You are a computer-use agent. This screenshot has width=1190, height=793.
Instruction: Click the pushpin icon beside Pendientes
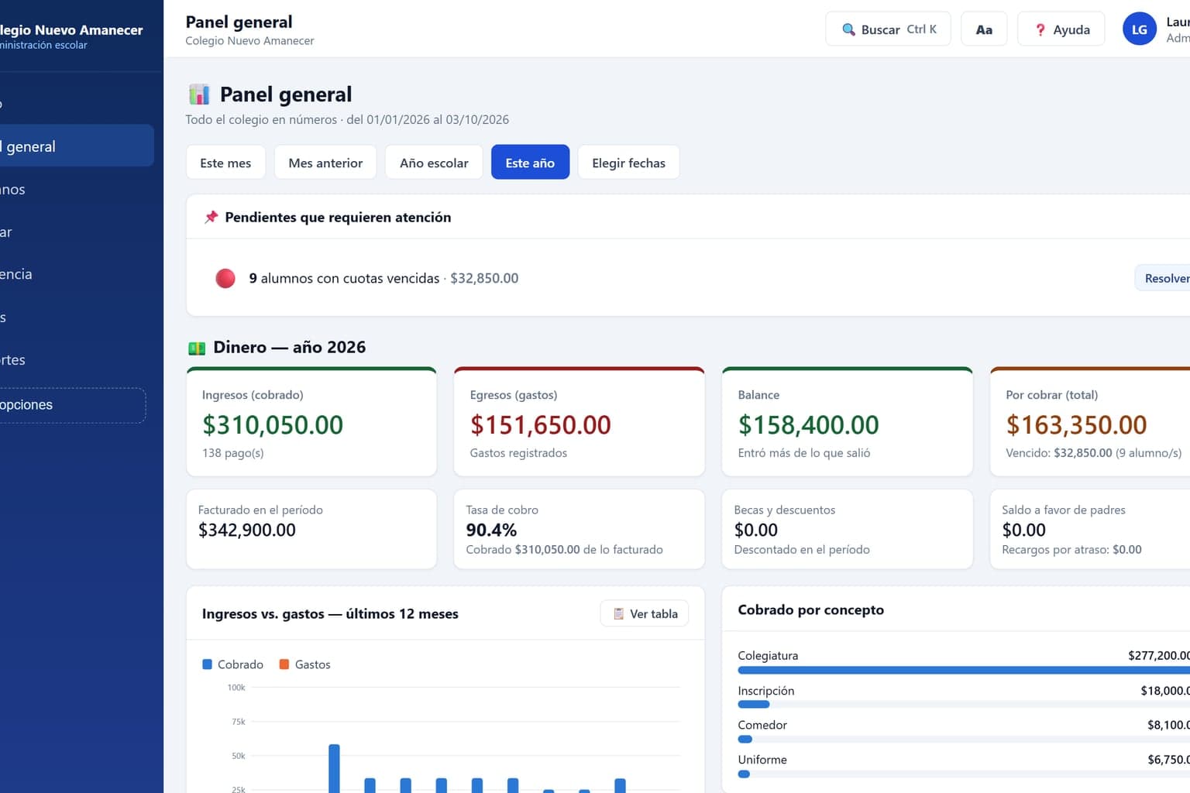point(211,217)
